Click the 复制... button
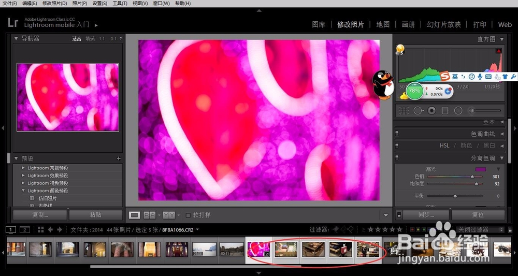The image size is (518, 276). pyautogui.click(x=40, y=215)
